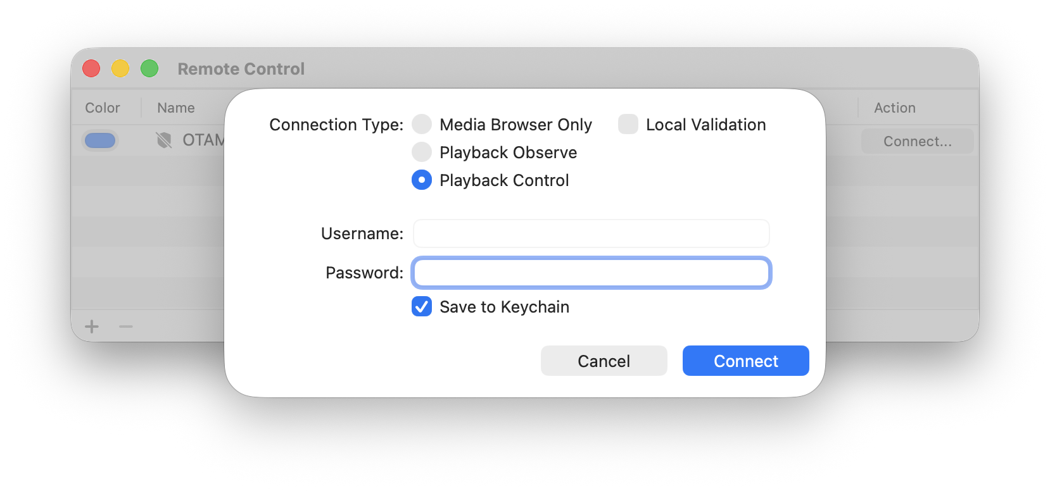
Task: Select the Playback Observe radio button
Action: click(421, 152)
